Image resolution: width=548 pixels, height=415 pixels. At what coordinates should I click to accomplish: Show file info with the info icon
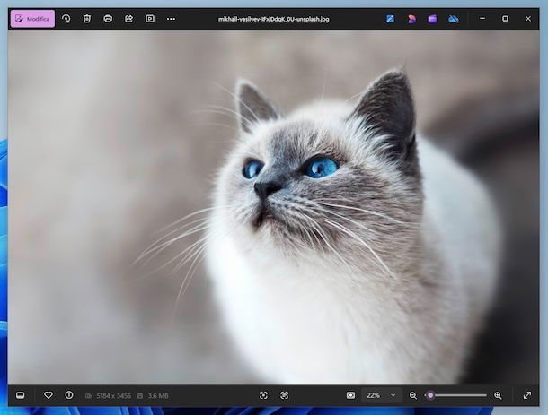pyautogui.click(x=69, y=395)
